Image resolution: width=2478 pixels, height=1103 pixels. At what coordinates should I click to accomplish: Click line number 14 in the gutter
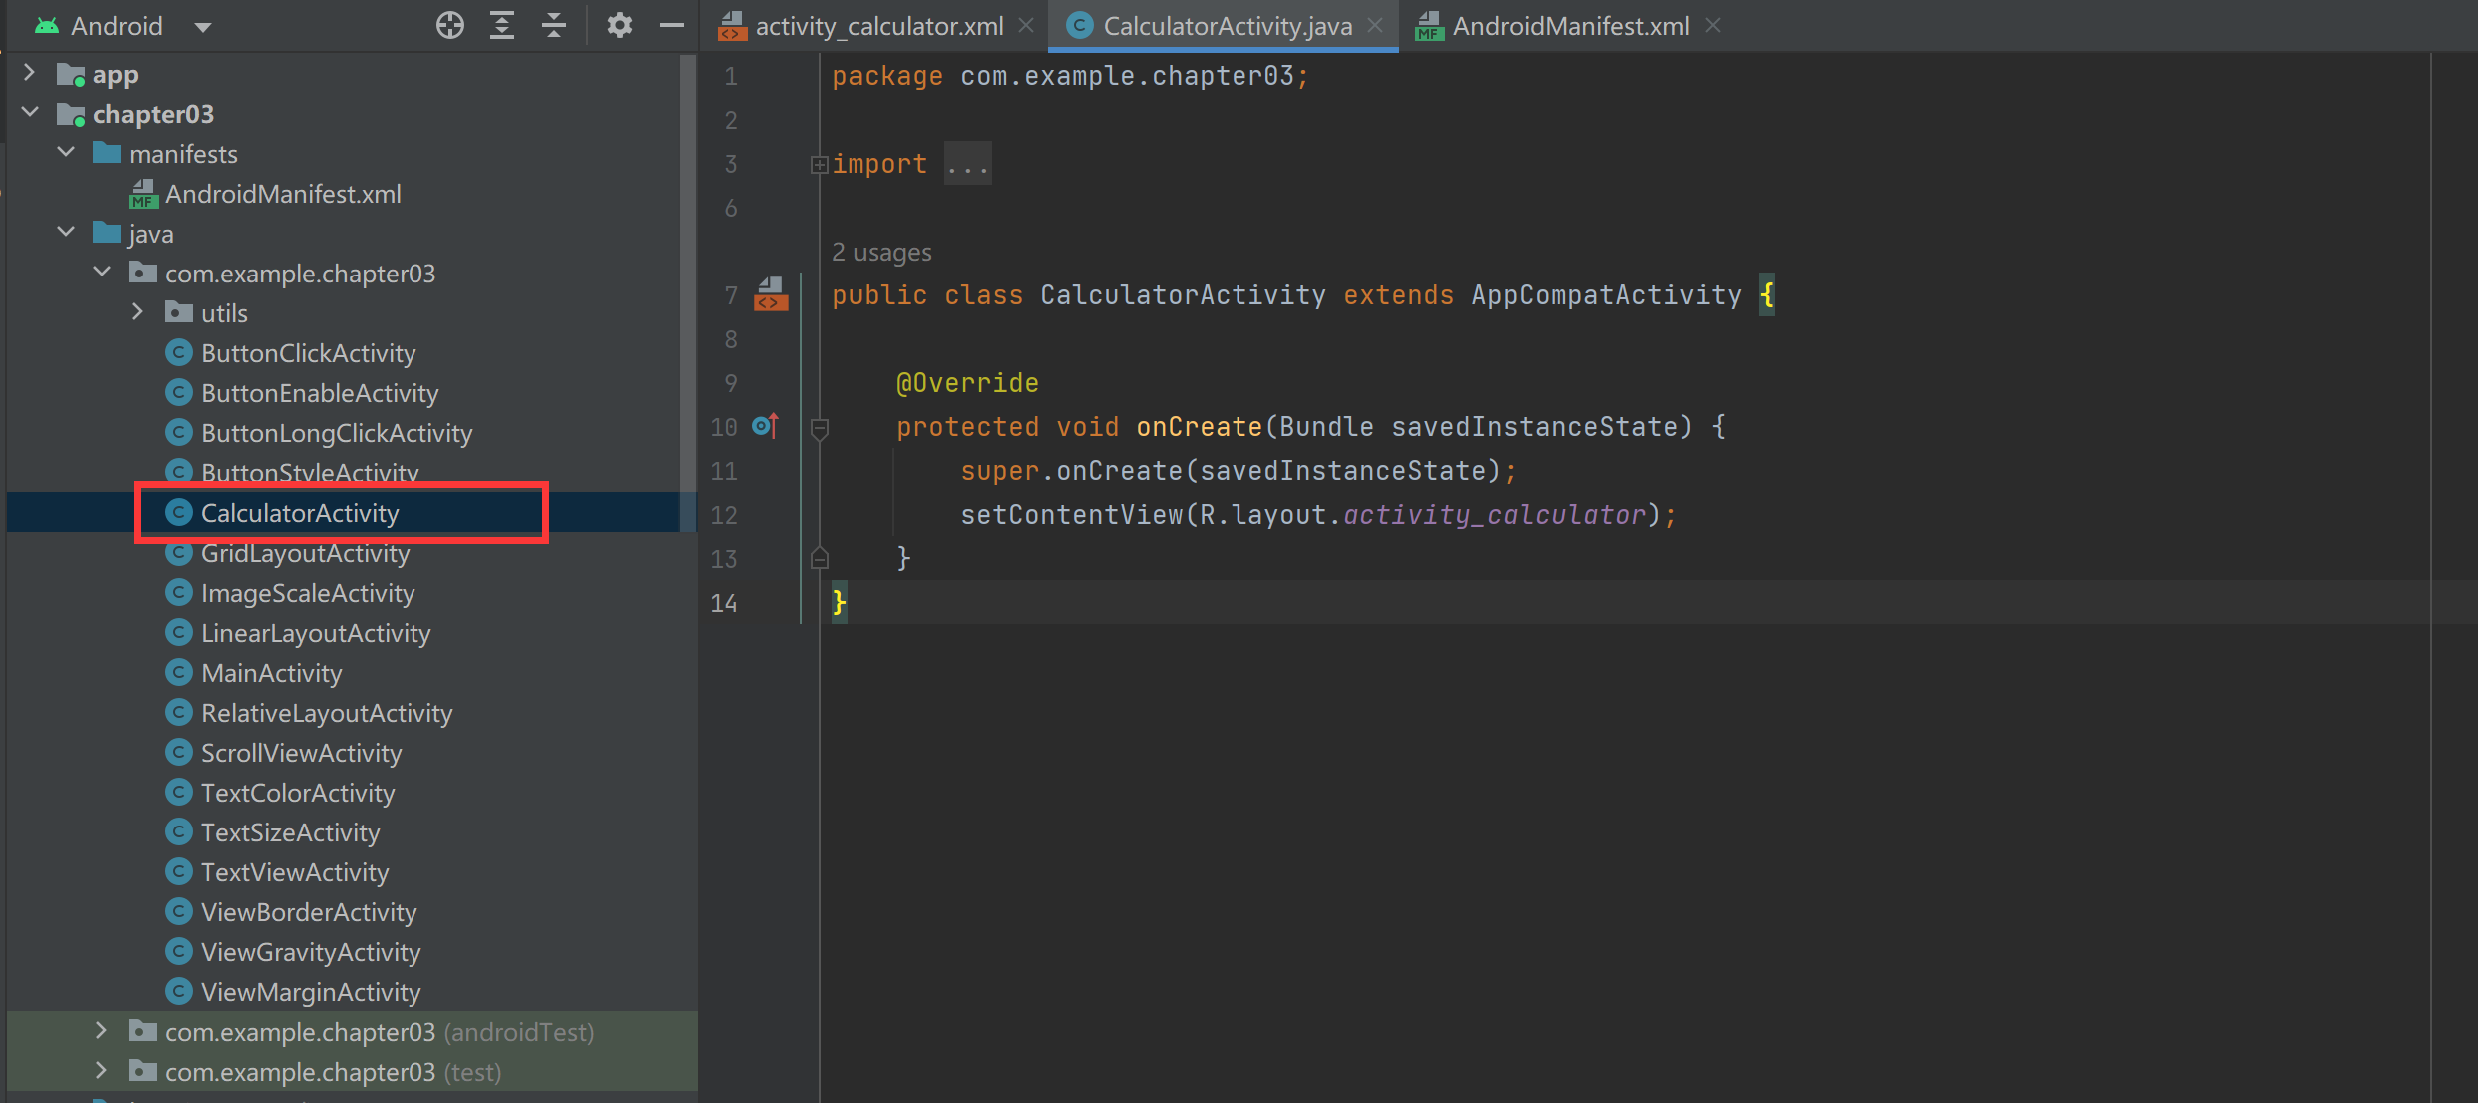click(x=724, y=603)
